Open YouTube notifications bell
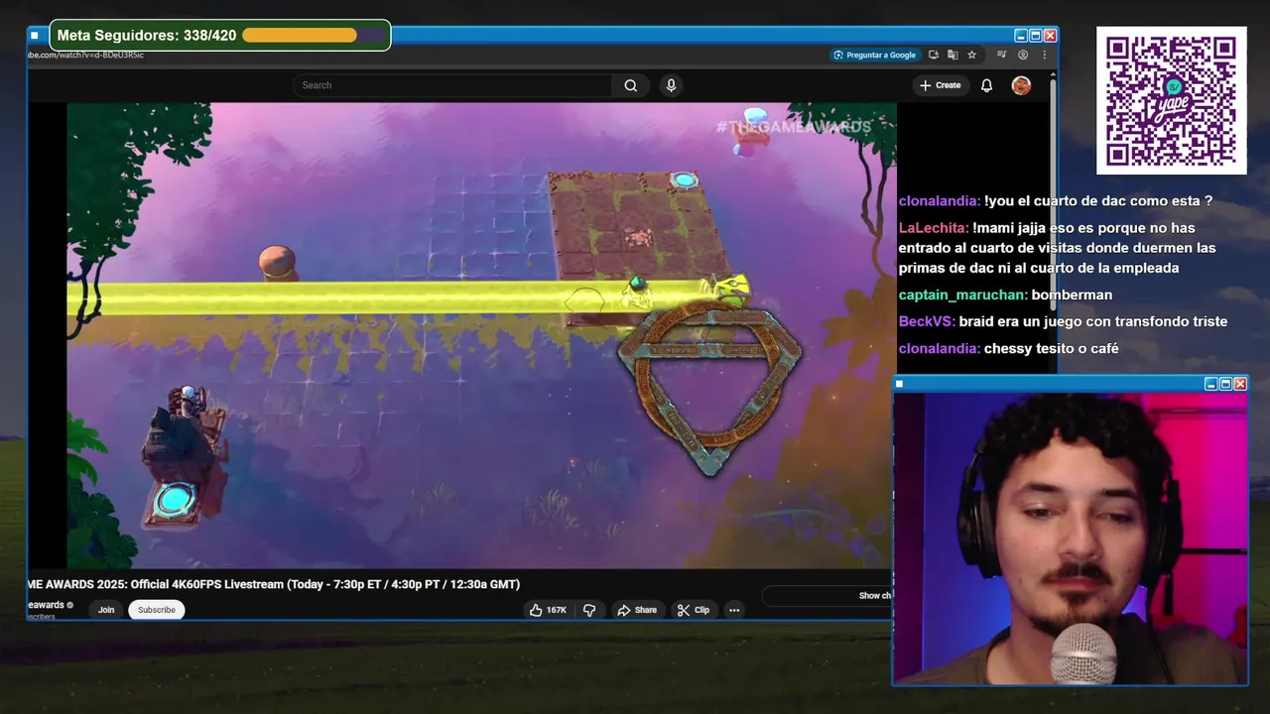This screenshot has height=714, width=1270. [986, 85]
